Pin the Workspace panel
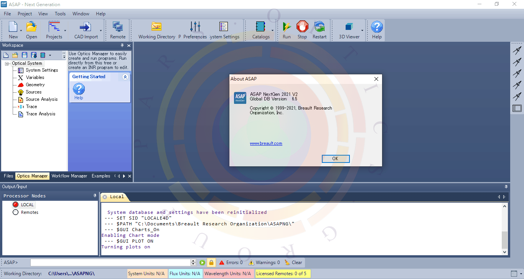The height and width of the screenshot is (279, 524). 122,45
